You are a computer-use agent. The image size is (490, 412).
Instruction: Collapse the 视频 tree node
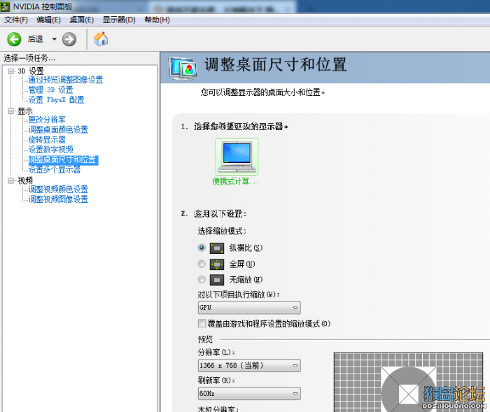click(x=11, y=180)
